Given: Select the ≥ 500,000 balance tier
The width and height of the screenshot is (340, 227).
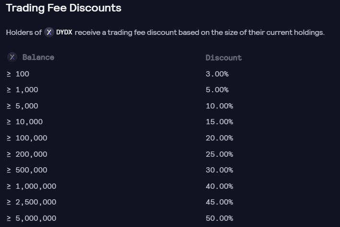Looking at the screenshot, I should tap(27, 170).
